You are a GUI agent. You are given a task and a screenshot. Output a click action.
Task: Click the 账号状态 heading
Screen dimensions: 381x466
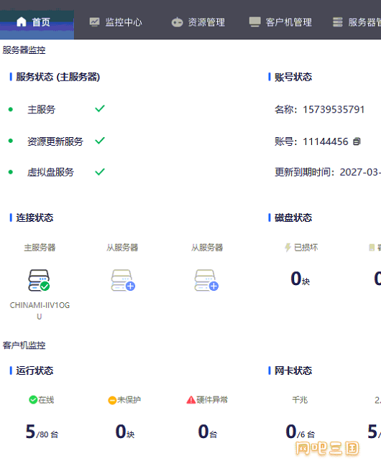point(293,77)
